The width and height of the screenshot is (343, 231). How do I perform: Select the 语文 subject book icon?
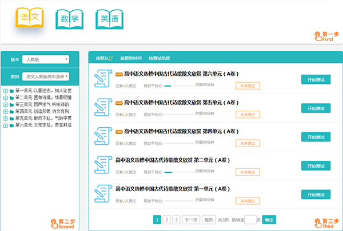click(x=30, y=18)
